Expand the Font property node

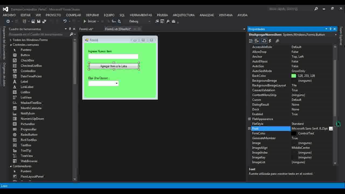tap(249, 129)
